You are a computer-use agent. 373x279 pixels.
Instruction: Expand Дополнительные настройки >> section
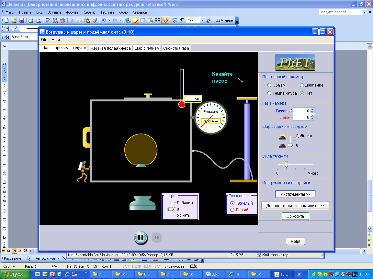tap(295, 206)
